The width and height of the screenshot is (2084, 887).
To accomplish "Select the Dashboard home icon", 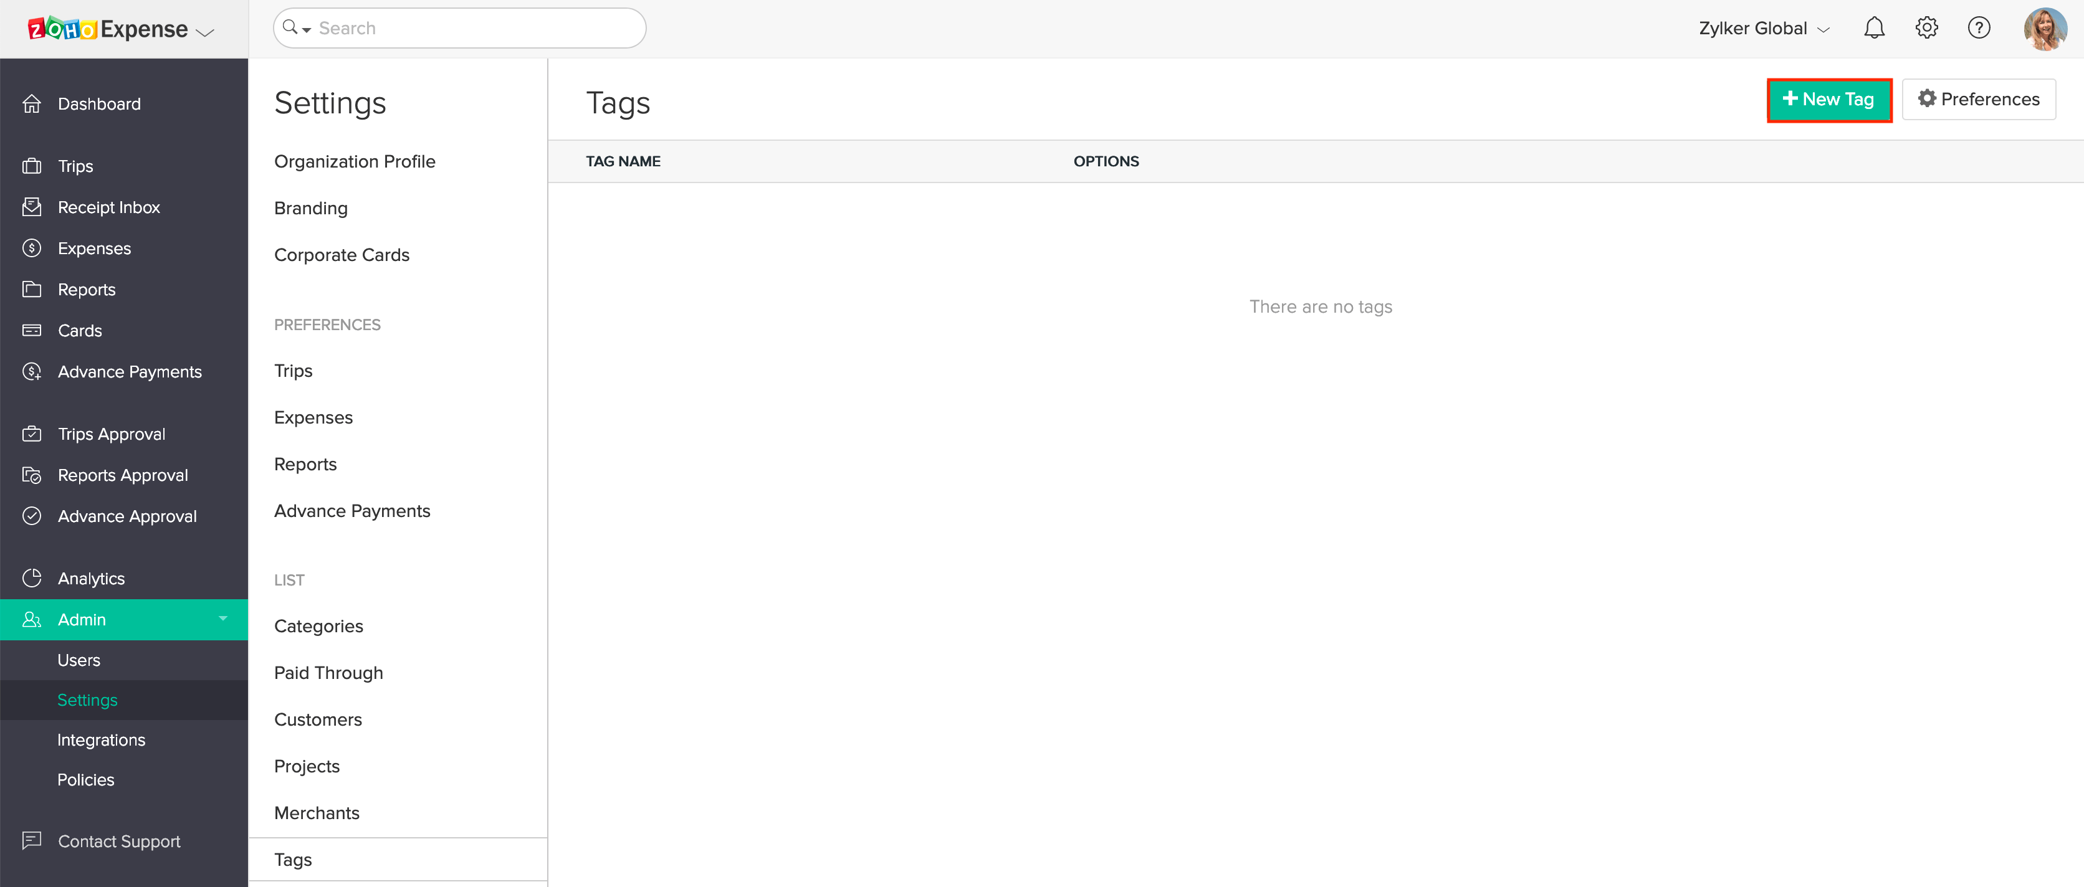I will point(32,103).
